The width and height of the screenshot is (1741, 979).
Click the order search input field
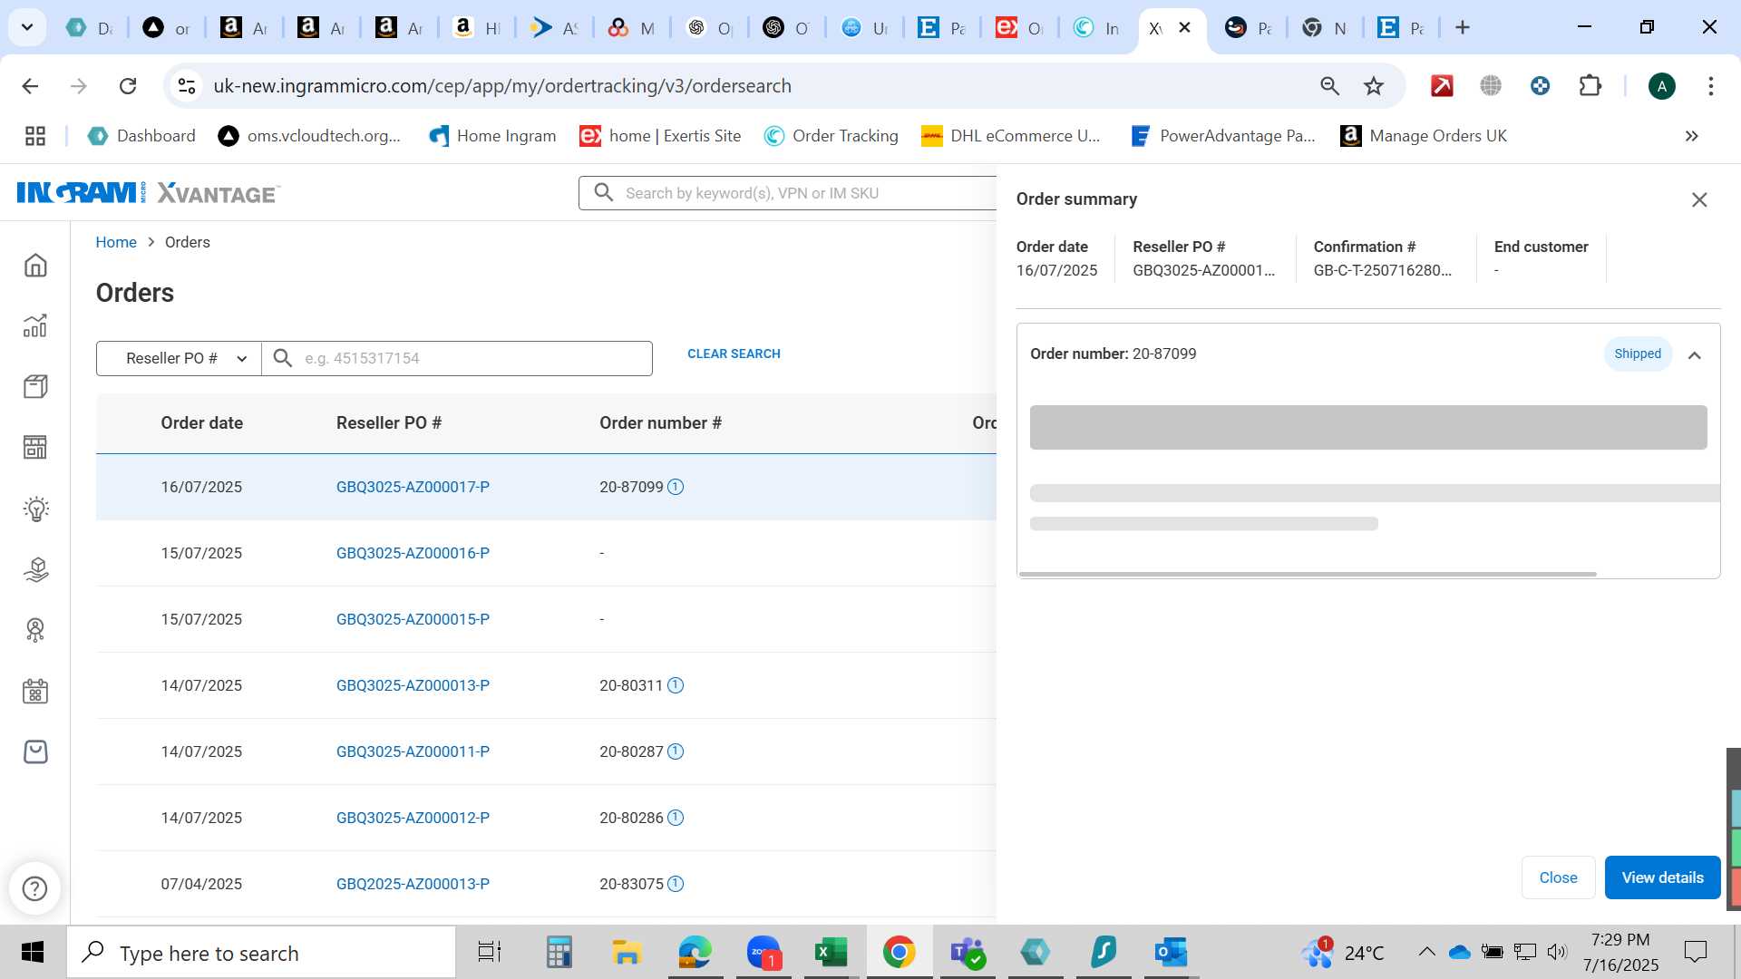(457, 358)
